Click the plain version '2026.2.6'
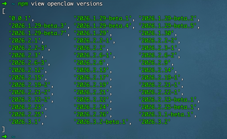 [x=90, y=63]
